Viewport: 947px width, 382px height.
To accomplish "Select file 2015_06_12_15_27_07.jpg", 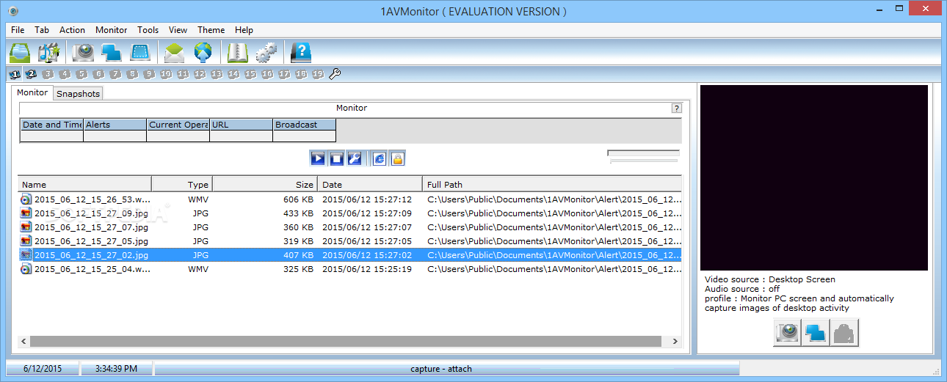I will [x=350, y=227].
